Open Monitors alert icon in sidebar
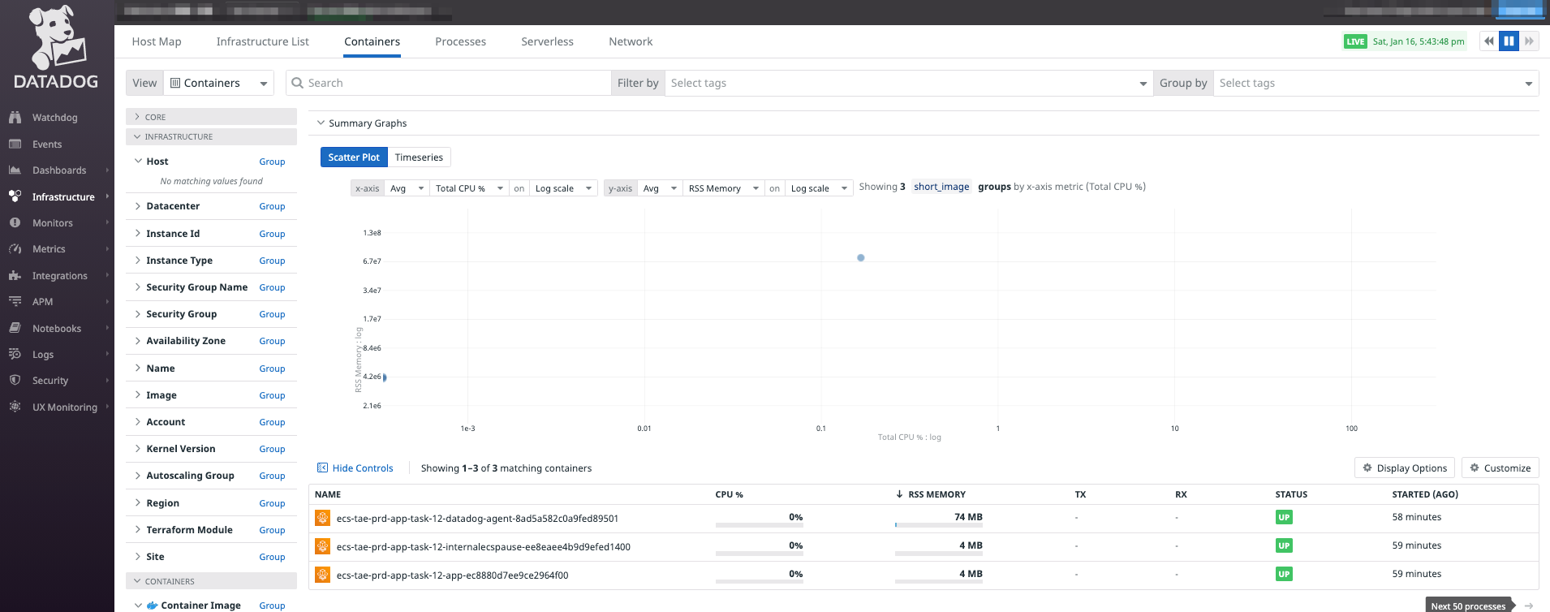Image resolution: width=1550 pixels, height=612 pixels. click(15, 222)
